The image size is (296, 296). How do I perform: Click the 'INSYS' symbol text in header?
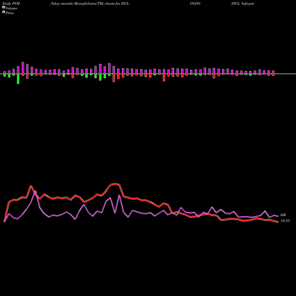[x=195, y=4]
